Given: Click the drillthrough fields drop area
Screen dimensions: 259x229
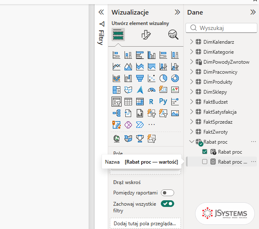Looking at the screenshot, I should click(145, 224).
